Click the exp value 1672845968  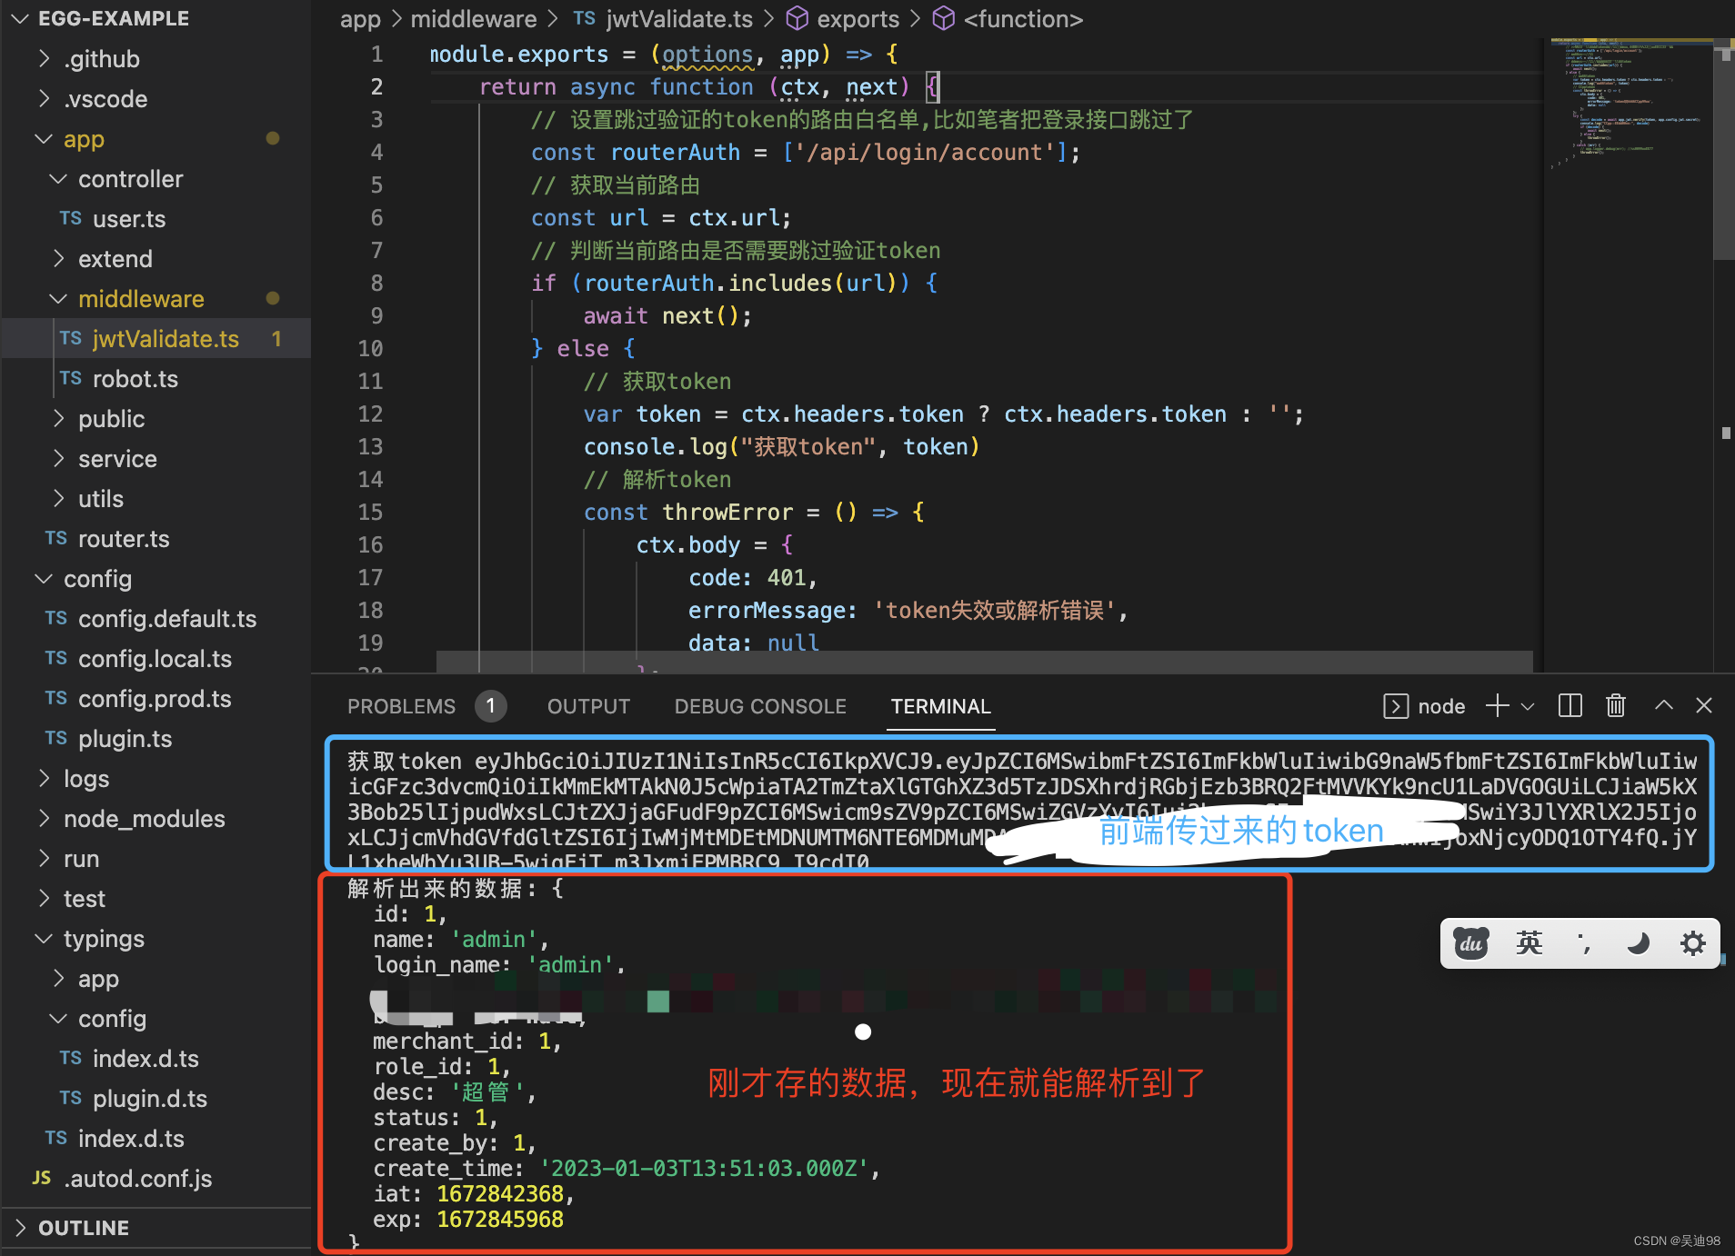(x=500, y=1220)
